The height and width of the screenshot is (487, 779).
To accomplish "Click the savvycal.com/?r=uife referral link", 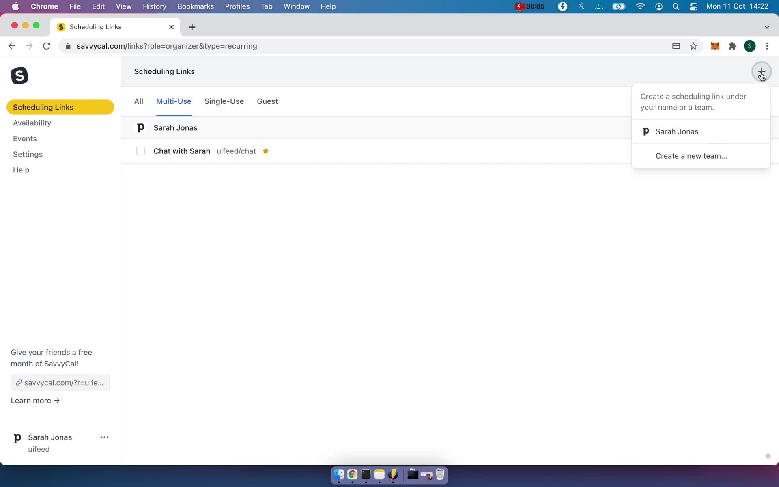I will (60, 382).
